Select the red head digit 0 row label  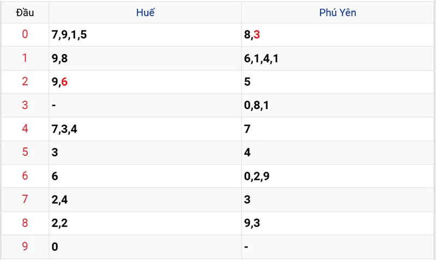tap(25, 35)
